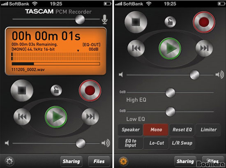Viewport: 226px width, 168px height.
Task: Tap the battery icon in left status bar
Action: coord(107,4)
